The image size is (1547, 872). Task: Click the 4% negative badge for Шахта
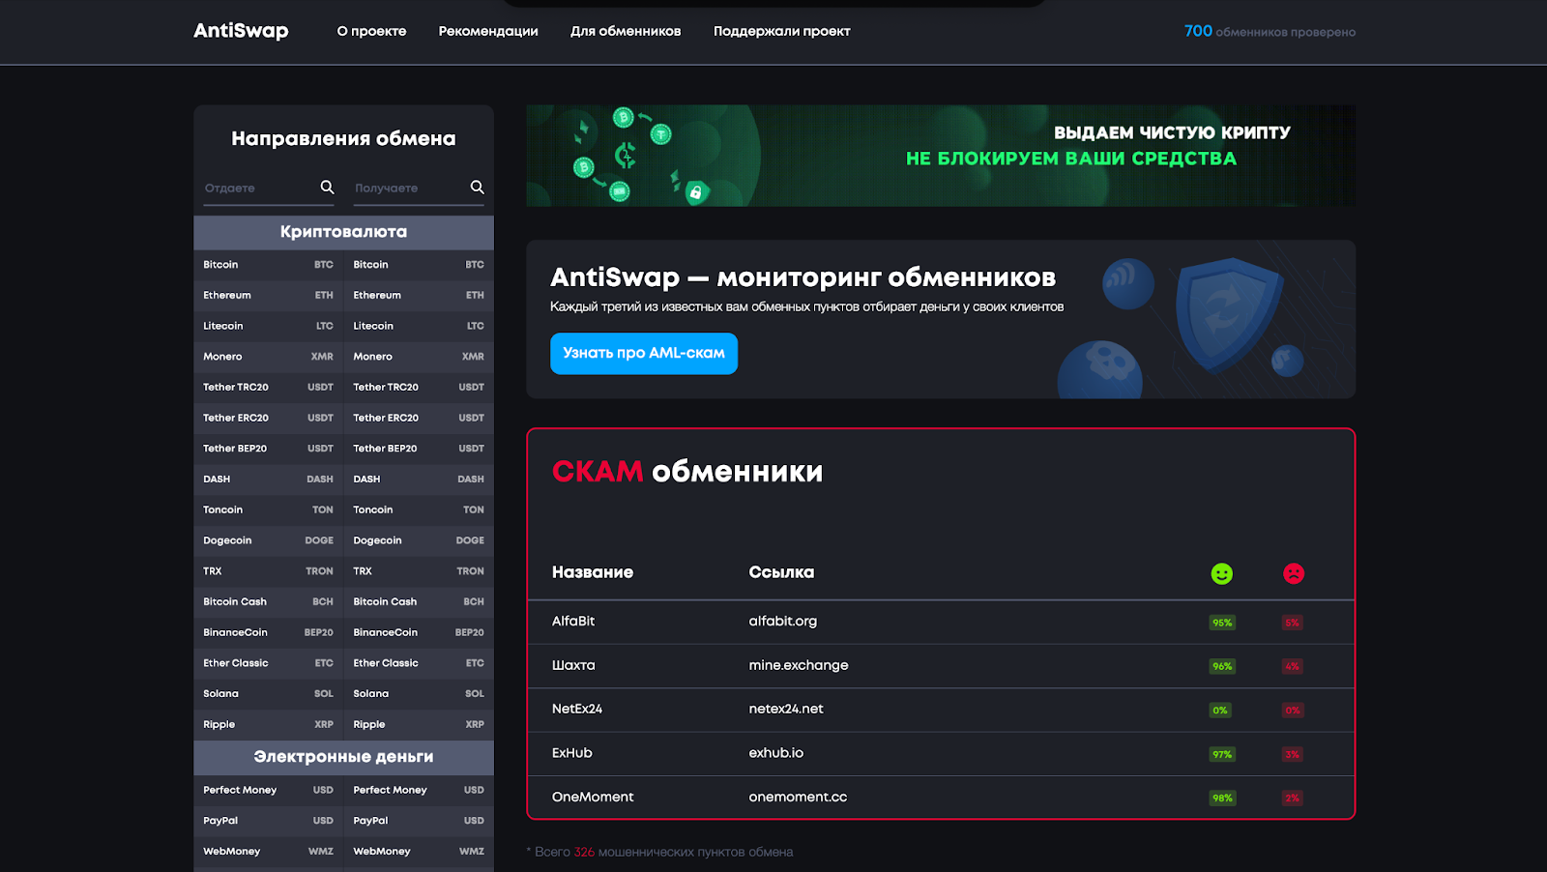tap(1293, 666)
